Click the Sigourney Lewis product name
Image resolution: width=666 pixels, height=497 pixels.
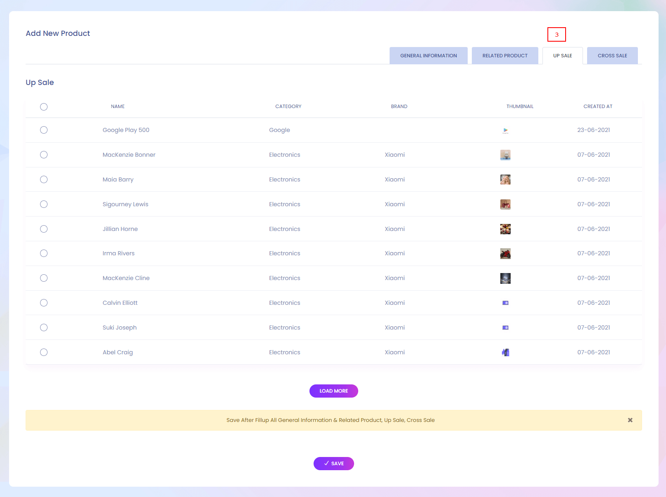[x=125, y=204]
